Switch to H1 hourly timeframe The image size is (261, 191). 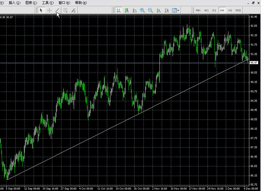(x=230, y=10)
